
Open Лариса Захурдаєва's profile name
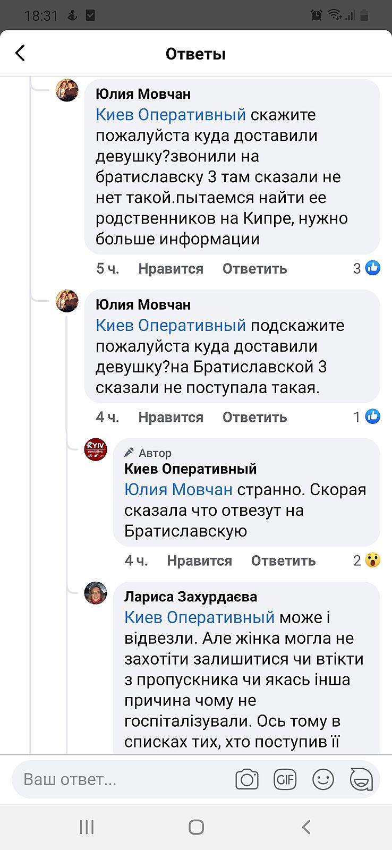click(190, 597)
